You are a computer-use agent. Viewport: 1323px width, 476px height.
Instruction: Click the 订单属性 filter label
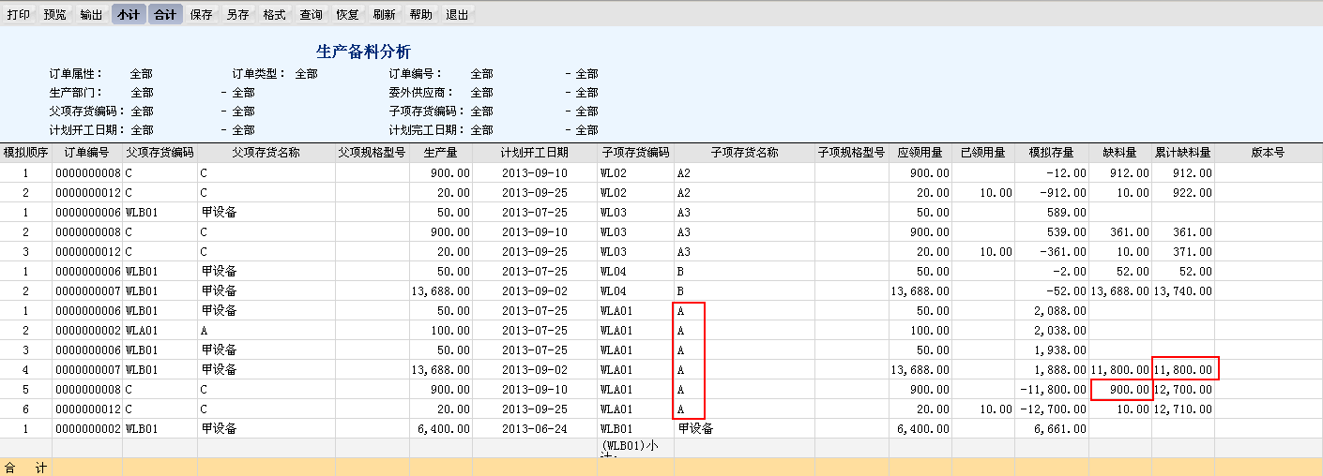pos(76,74)
